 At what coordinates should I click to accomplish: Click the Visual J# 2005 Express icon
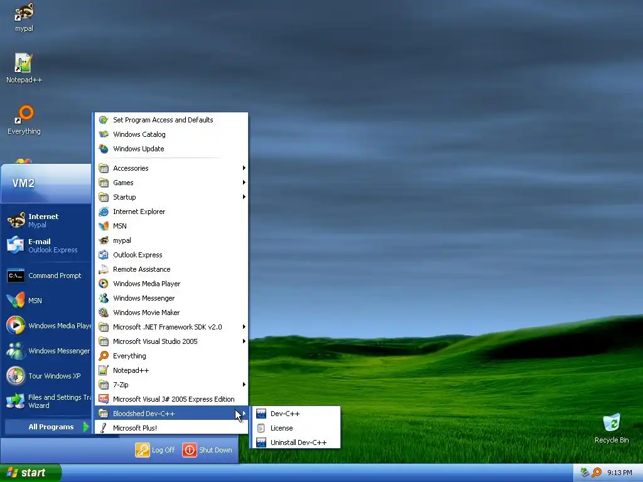[x=104, y=399]
